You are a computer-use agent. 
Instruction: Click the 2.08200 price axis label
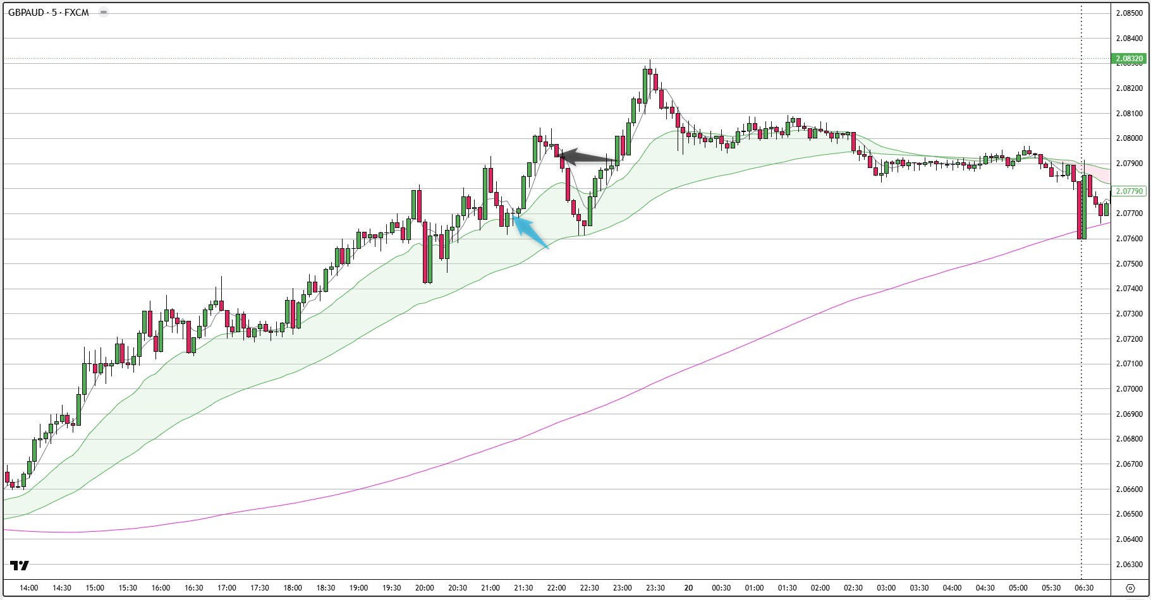pos(1129,88)
